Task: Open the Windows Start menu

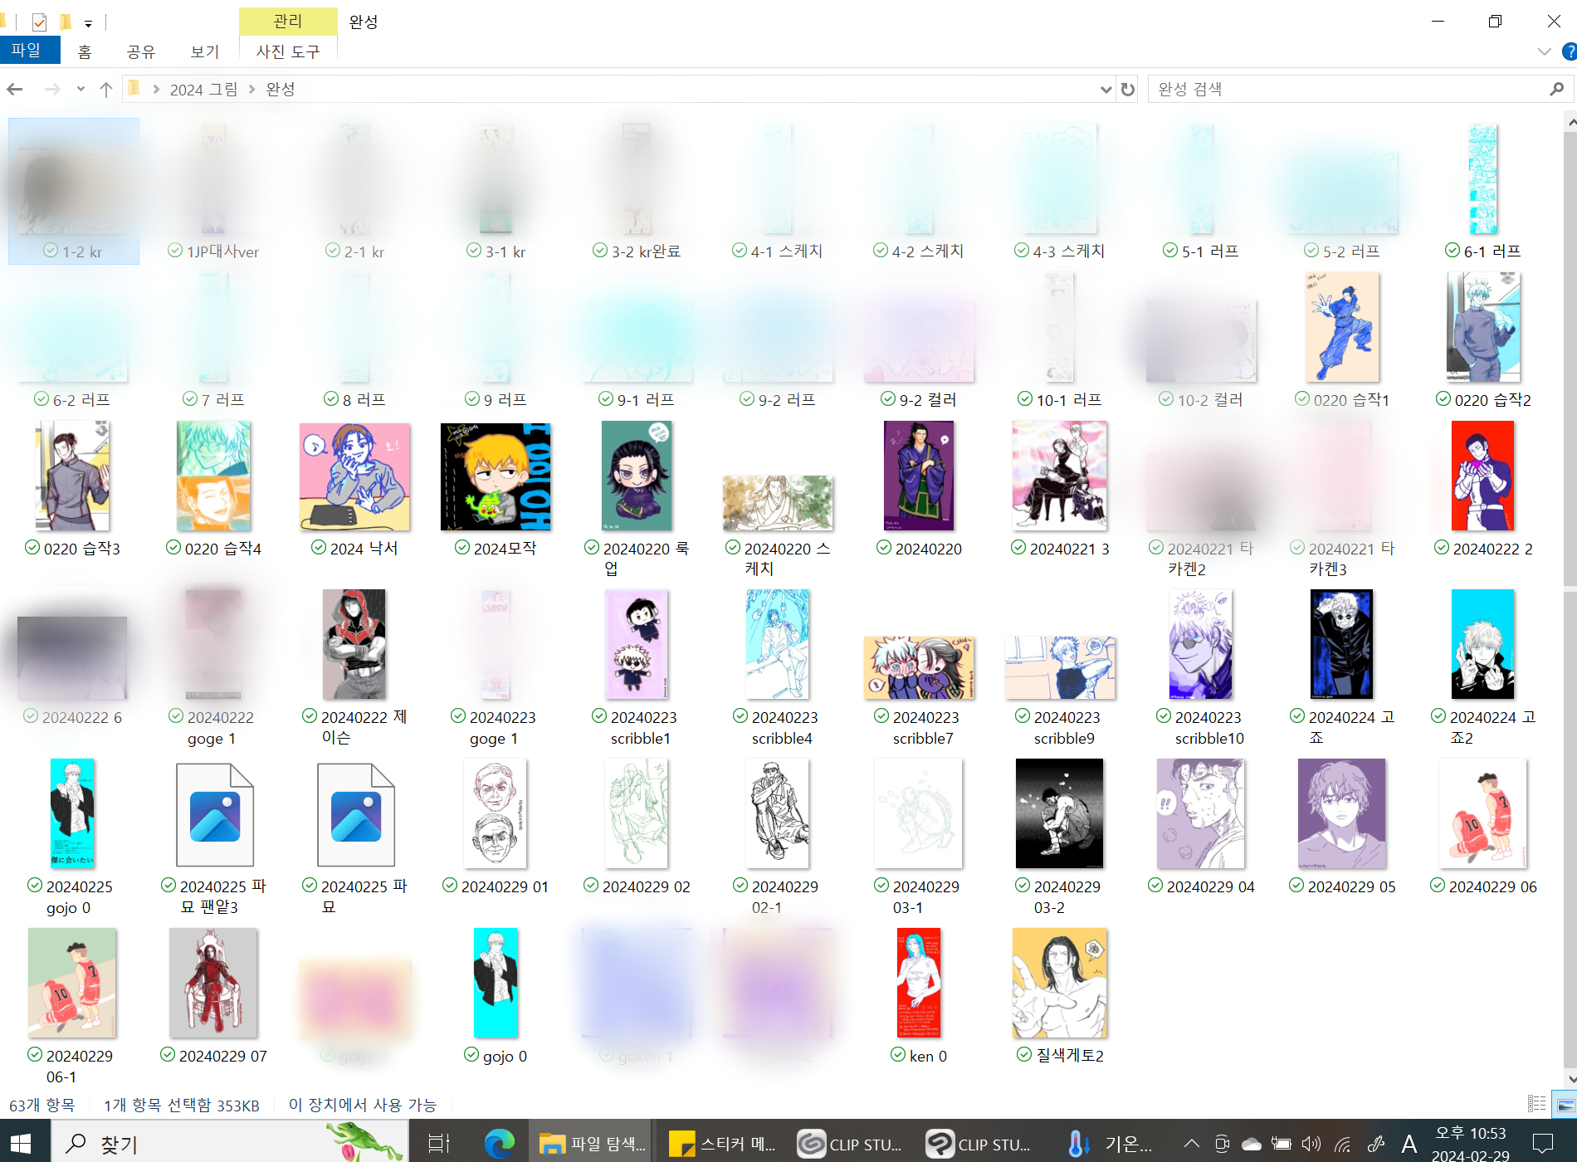Action: click(21, 1144)
